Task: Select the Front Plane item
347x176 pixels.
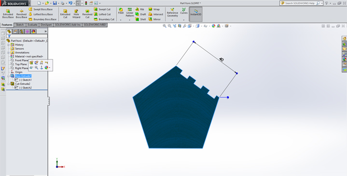Action: click(x=19, y=60)
